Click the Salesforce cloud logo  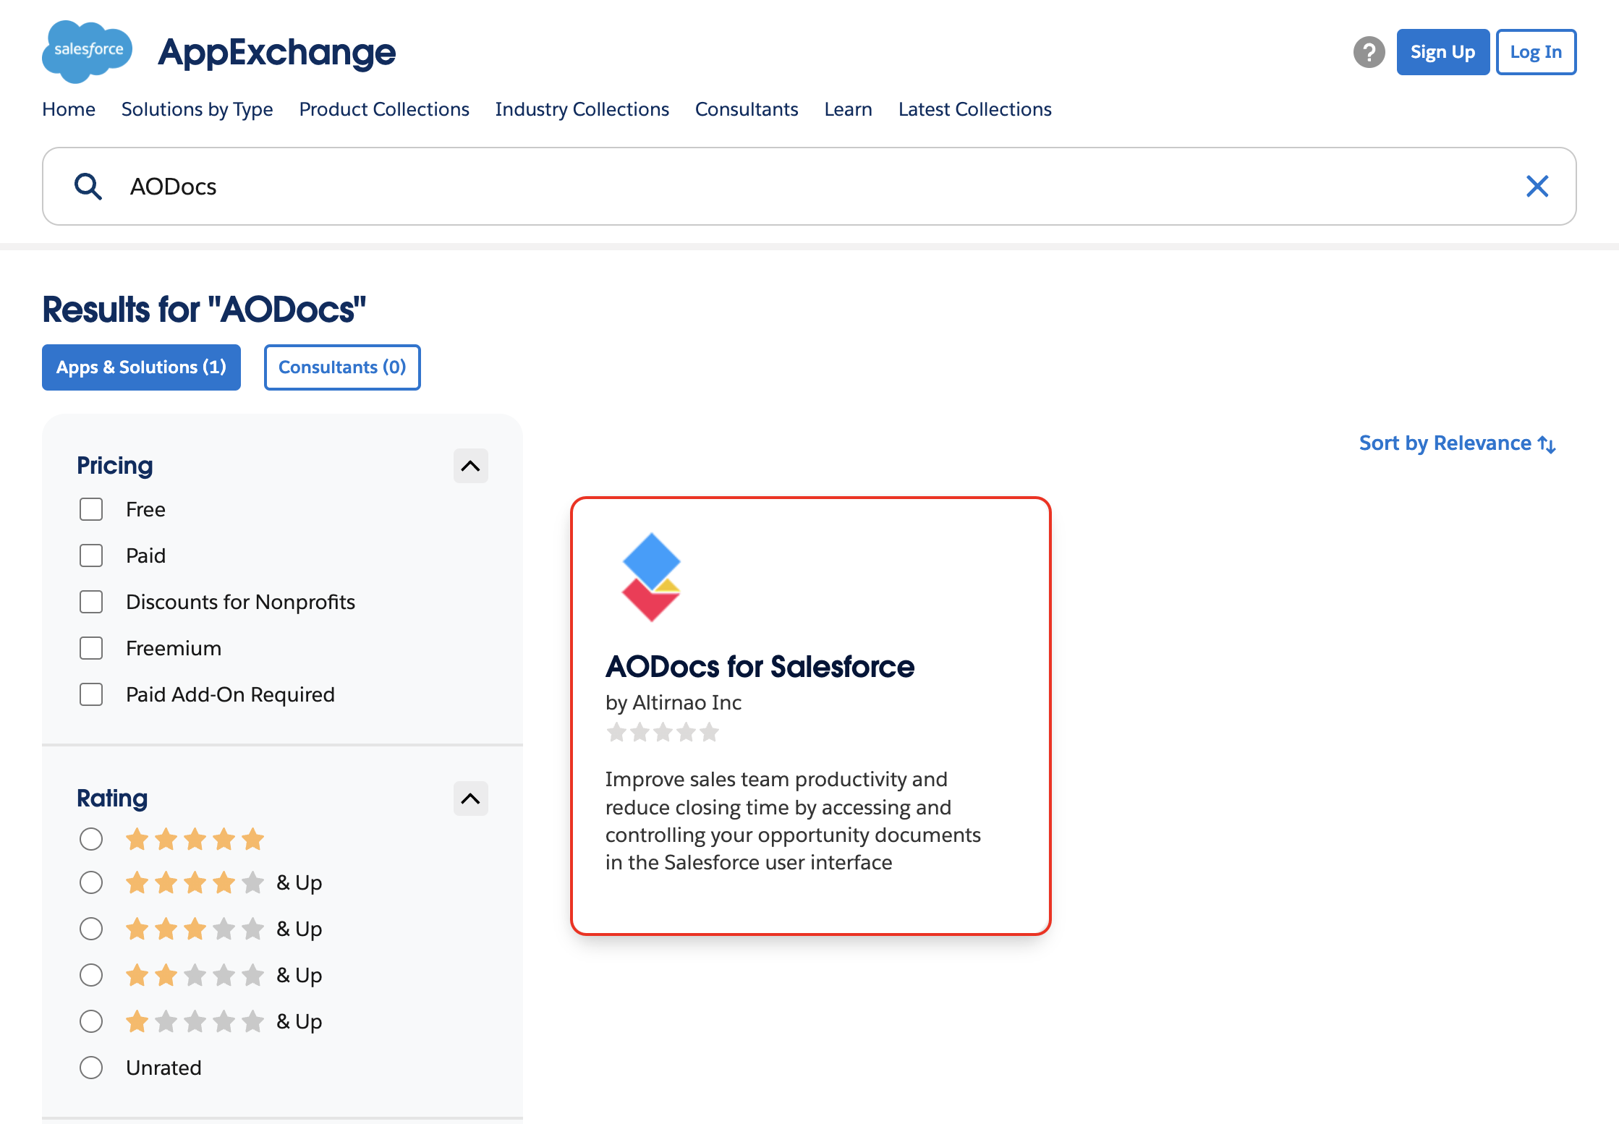tap(87, 51)
